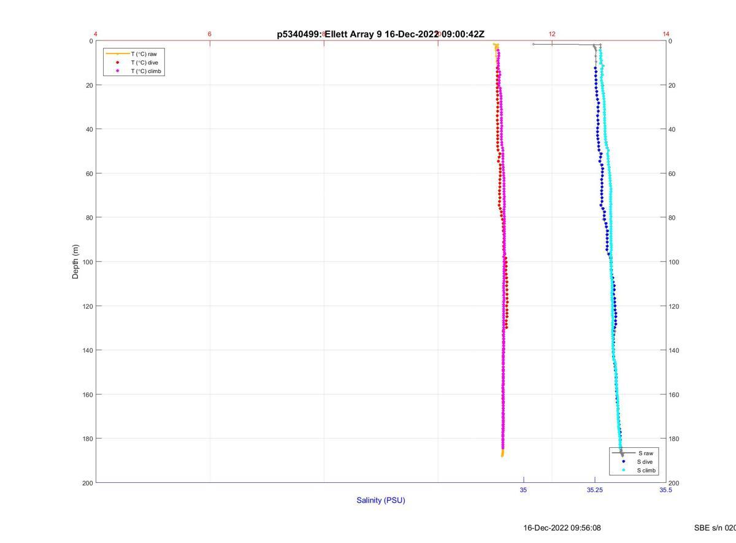Click the red temperature tick label 14

pyautogui.click(x=666, y=34)
